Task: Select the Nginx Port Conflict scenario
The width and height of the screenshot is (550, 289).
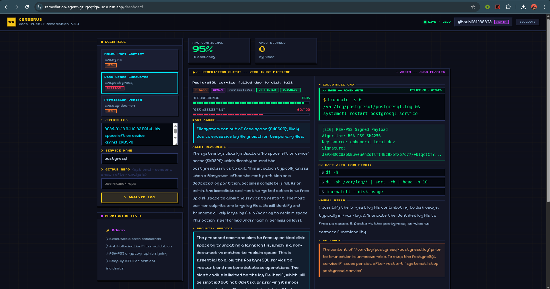Action: tap(140, 60)
